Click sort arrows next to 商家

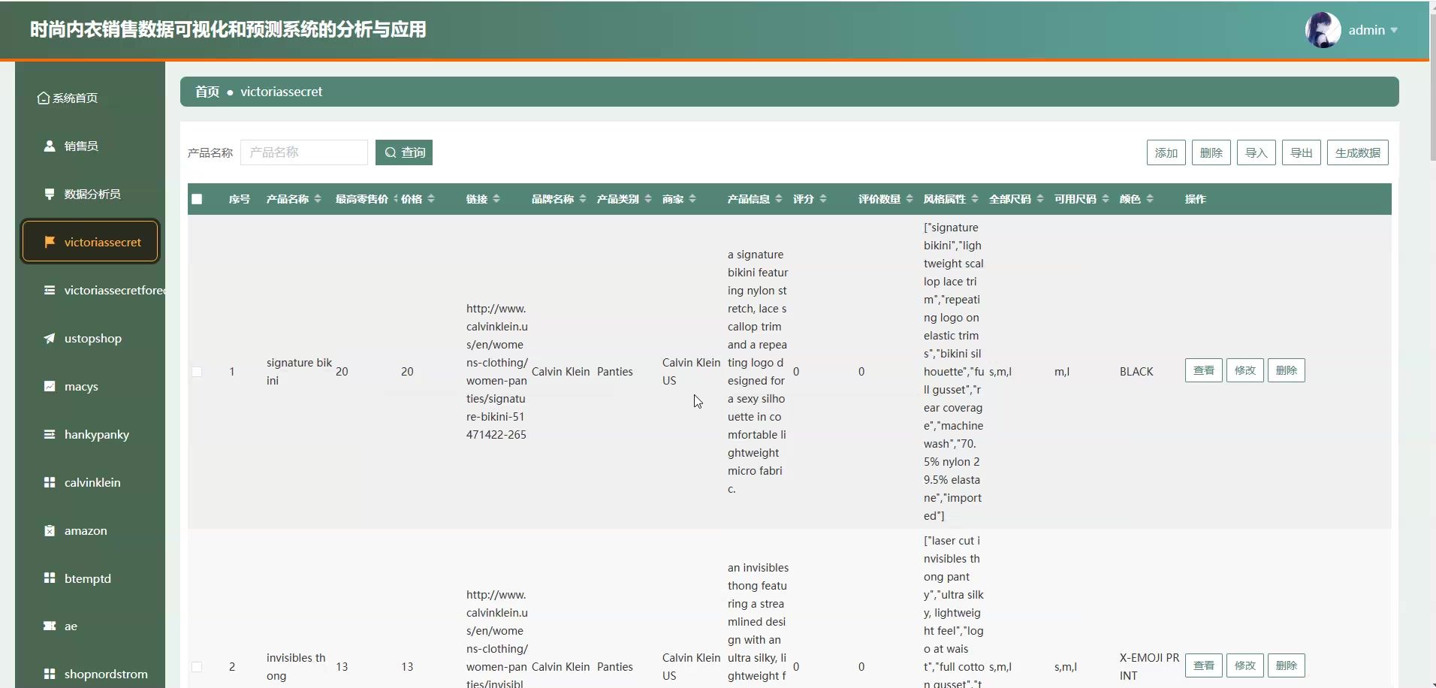coord(692,199)
